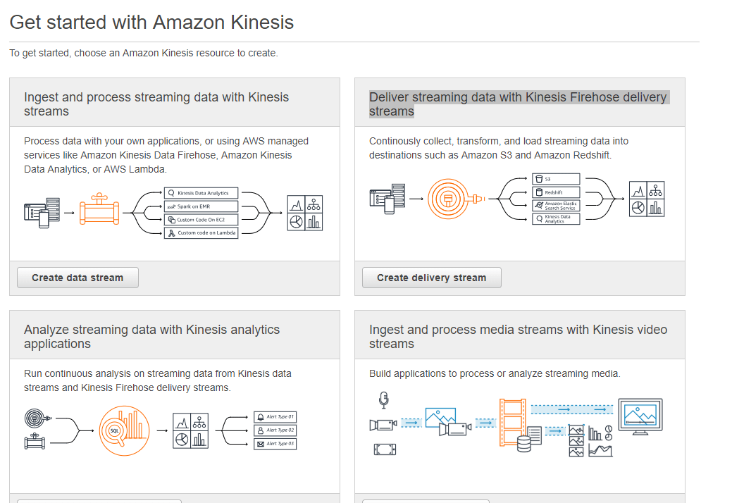732x503 pixels.
Task: Click the orange SQL analytics circle icon
Action: tap(125, 428)
